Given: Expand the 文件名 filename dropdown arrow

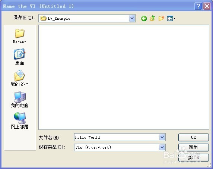Looking at the screenshot, I should click(x=162, y=137).
